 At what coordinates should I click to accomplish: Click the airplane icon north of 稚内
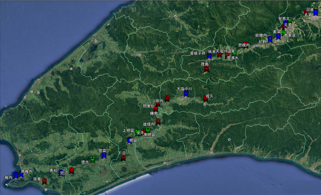point(20,155)
